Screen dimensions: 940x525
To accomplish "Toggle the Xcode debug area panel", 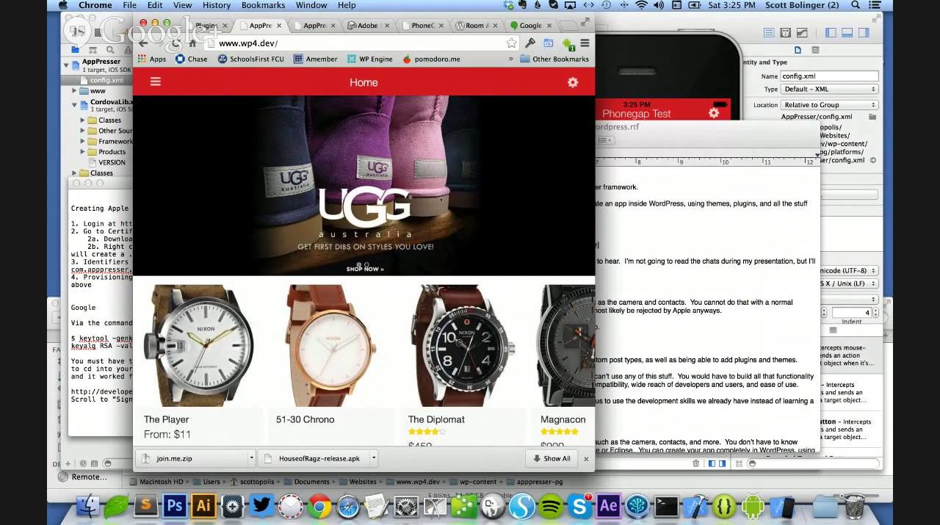I will coord(847,33).
